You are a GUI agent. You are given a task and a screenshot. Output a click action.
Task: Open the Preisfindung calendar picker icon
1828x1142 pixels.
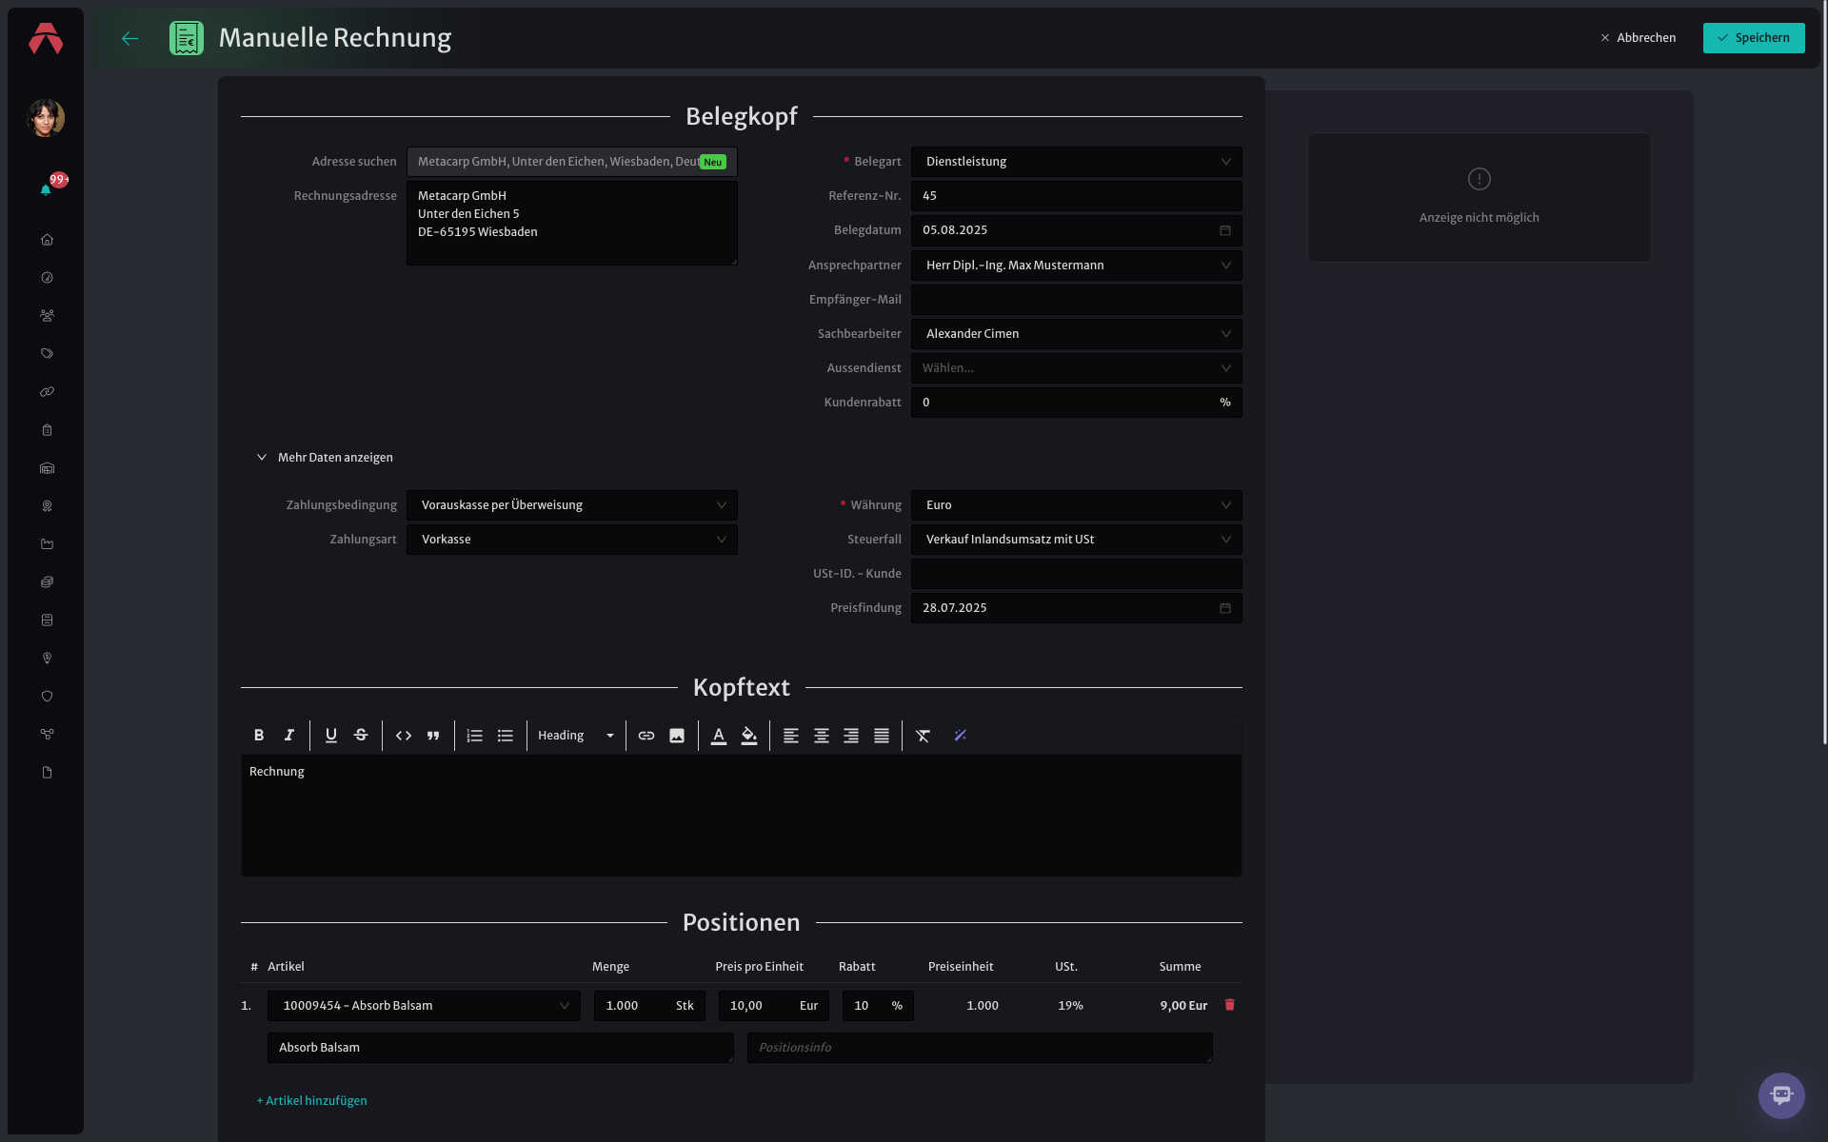pyautogui.click(x=1225, y=608)
